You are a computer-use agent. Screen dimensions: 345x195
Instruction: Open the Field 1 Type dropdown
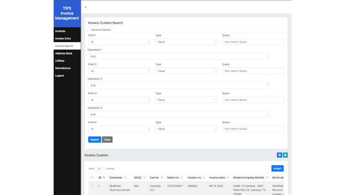186,42
